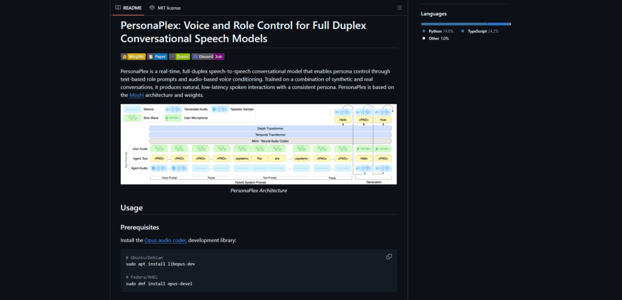622x300 pixels.
Task: Click the Prerequisites heading
Action: point(140,227)
